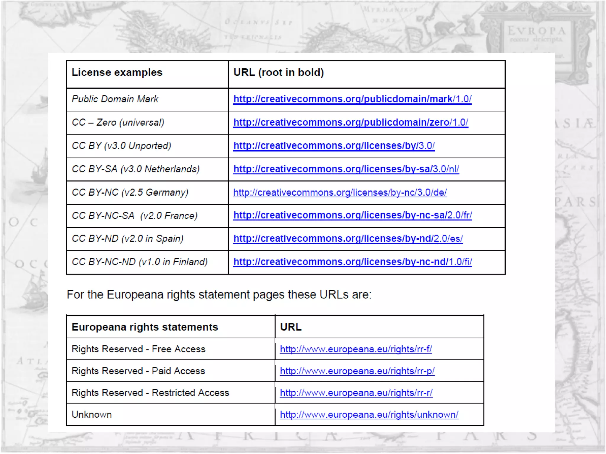The height and width of the screenshot is (454, 606).
Task: Follow the europeana rights/unknown link
Action: click(369, 415)
